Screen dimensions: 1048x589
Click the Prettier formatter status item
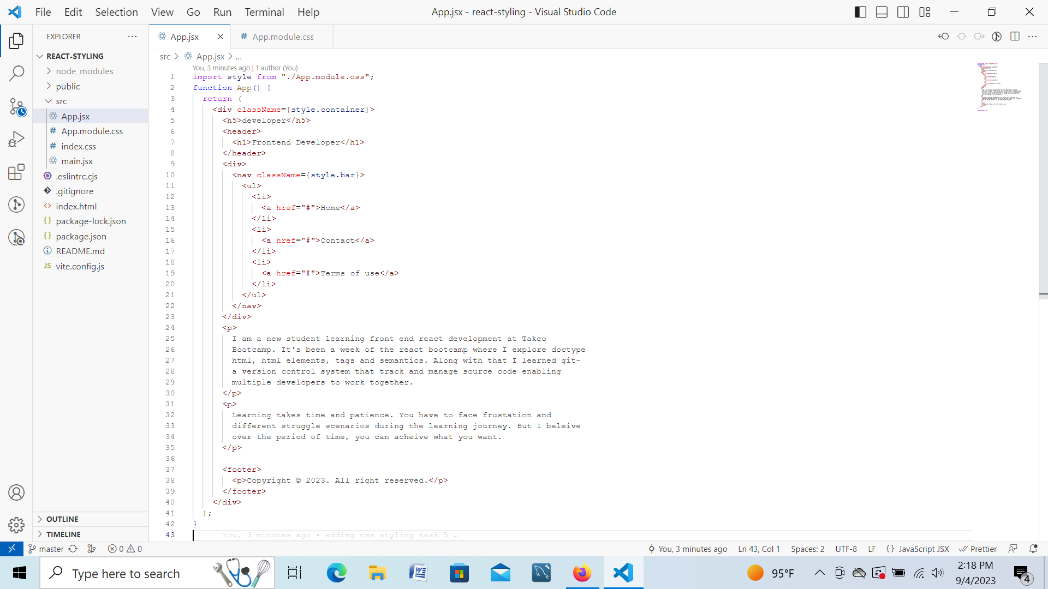tap(978, 549)
